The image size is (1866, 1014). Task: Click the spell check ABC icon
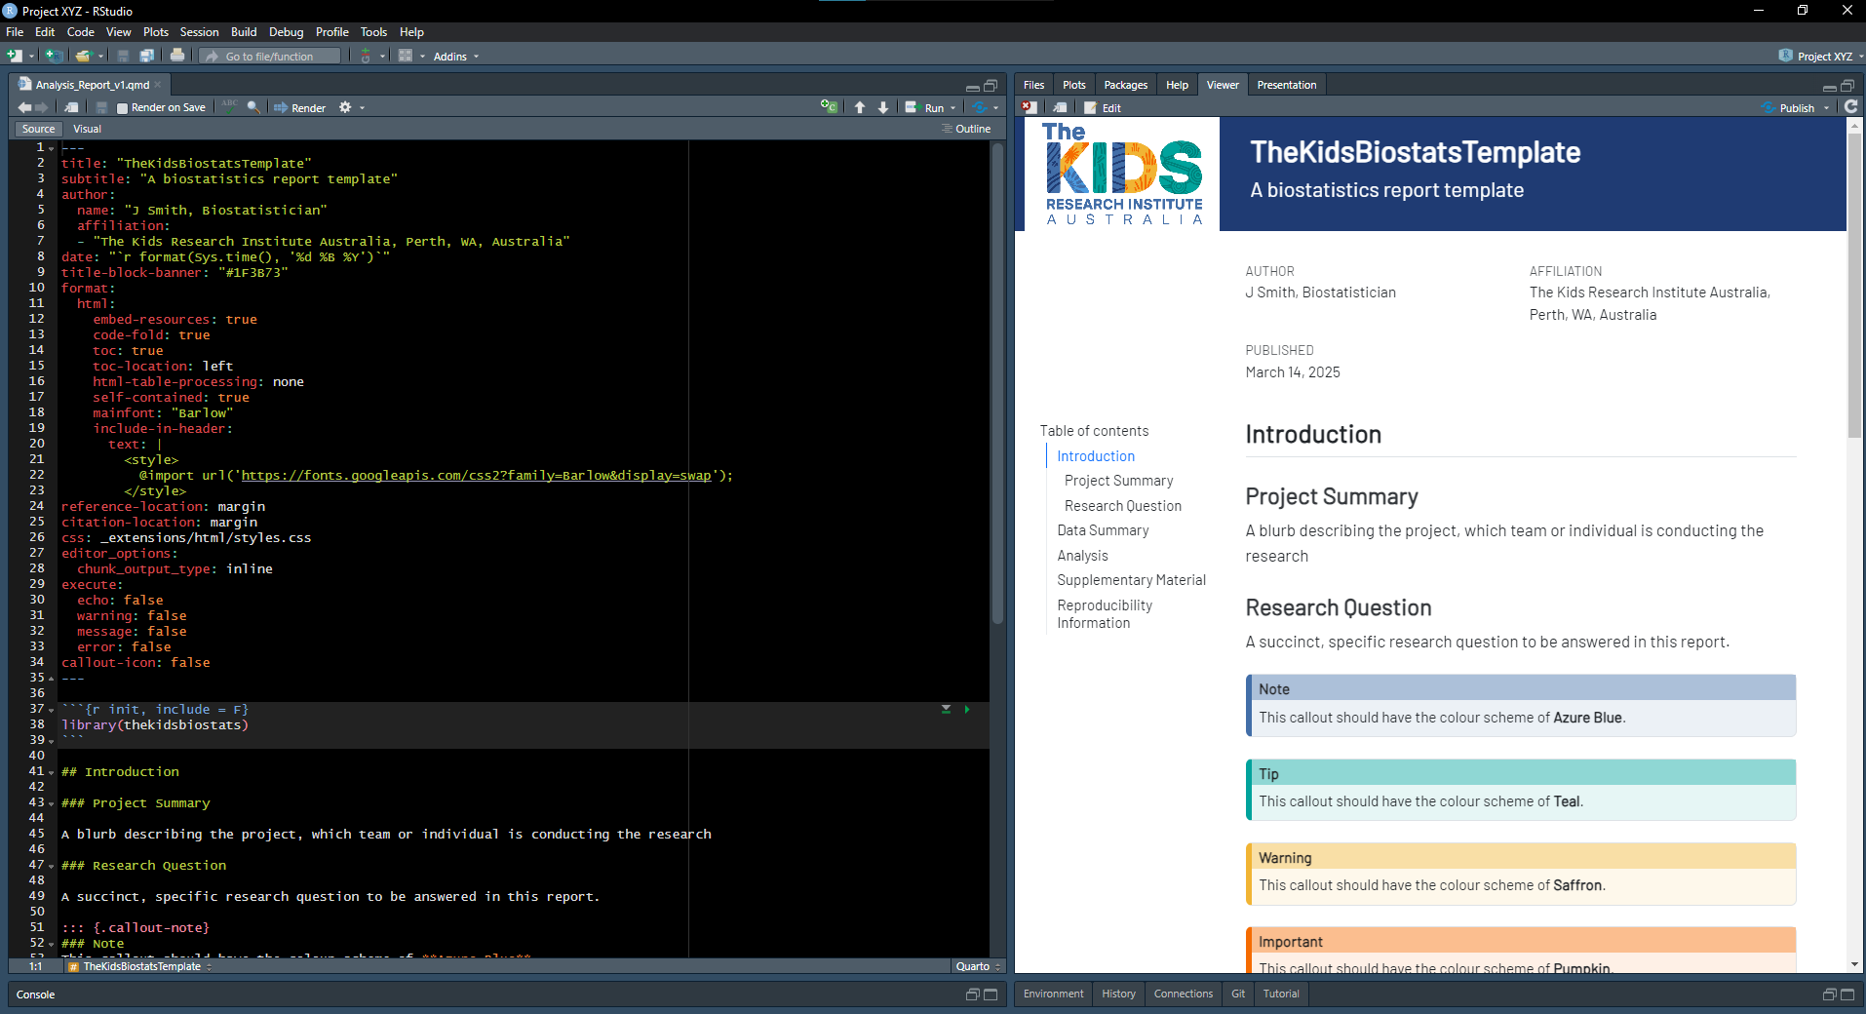(229, 106)
